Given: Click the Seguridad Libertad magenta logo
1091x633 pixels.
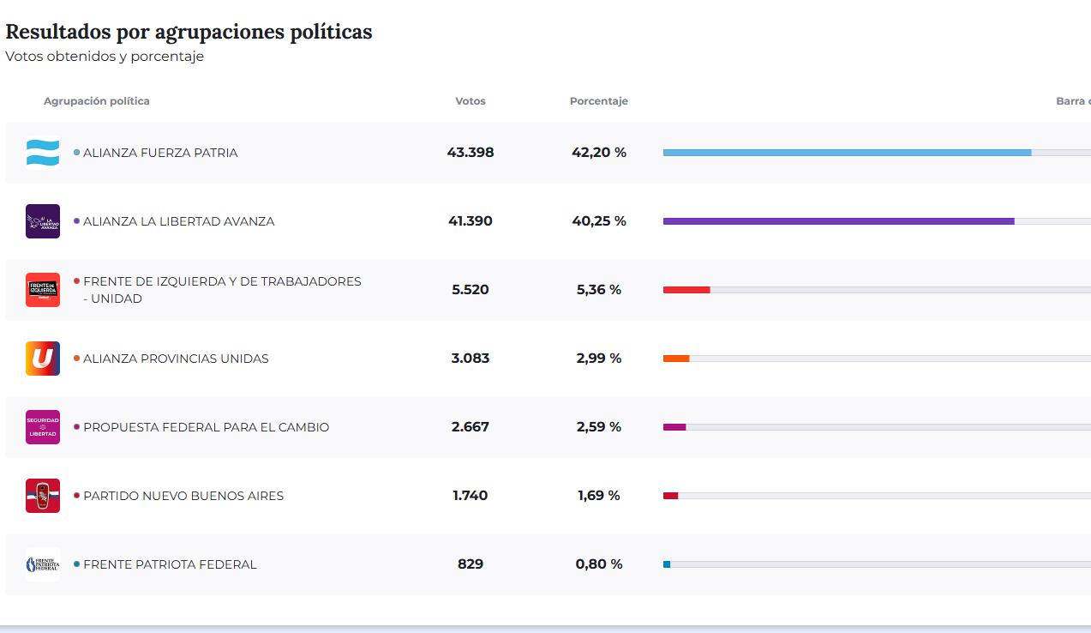Looking at the screenshot, I should pyautogui.click(x=43, y=427).
